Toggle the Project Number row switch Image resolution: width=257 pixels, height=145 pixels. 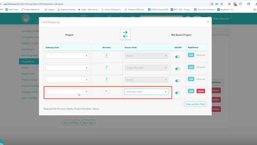click(x=177, y=69)
